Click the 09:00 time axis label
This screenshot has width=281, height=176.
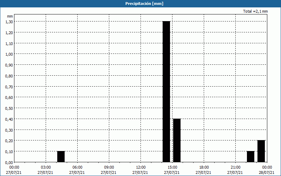109,168
